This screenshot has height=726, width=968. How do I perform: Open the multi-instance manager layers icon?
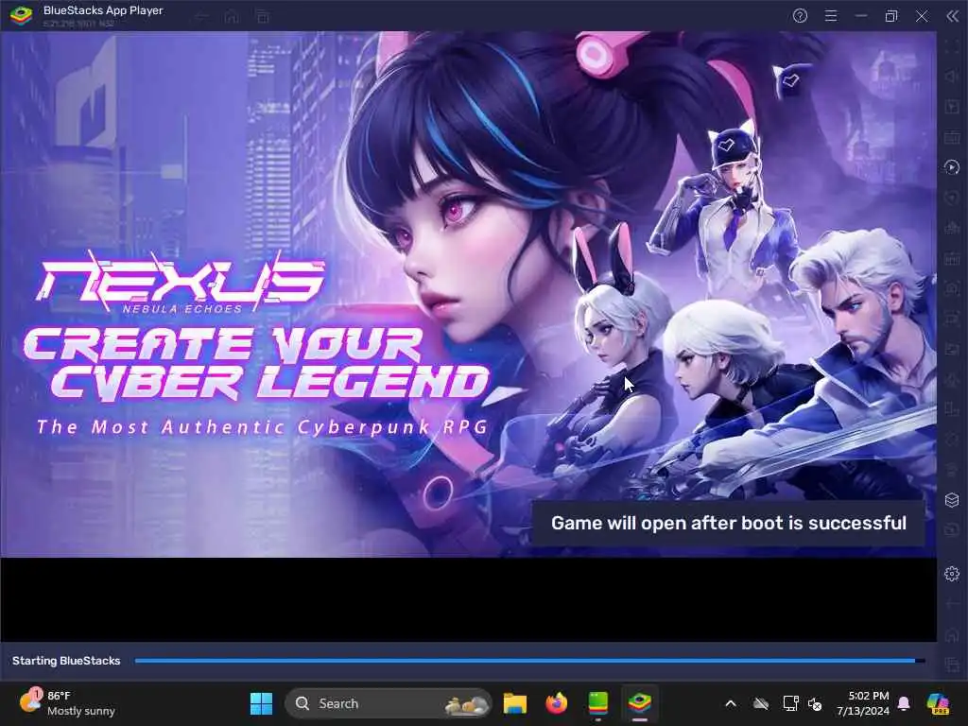952,500
